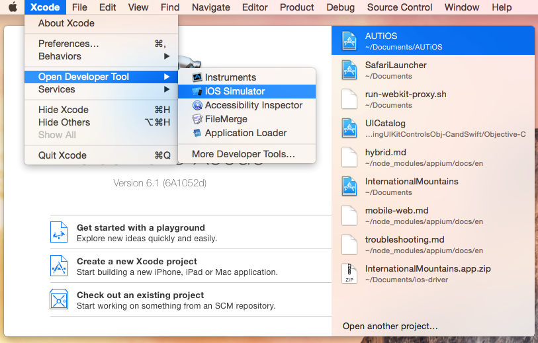Choose Hide Xcode
This screenshot has width=538, height=343.
coord(101,110)
